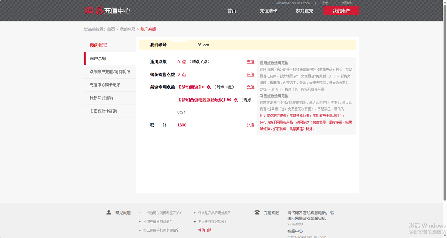Click the scrollbar down arrow
The image size is (447, 238).
pos(445,236)
